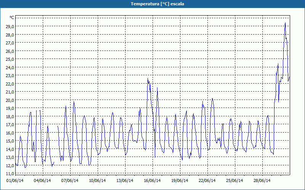Click the 16/06/14 date label
305x190 pixels.
coord(152,181)
